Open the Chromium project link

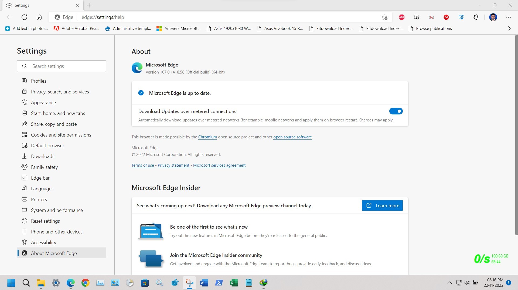[207, 137]
